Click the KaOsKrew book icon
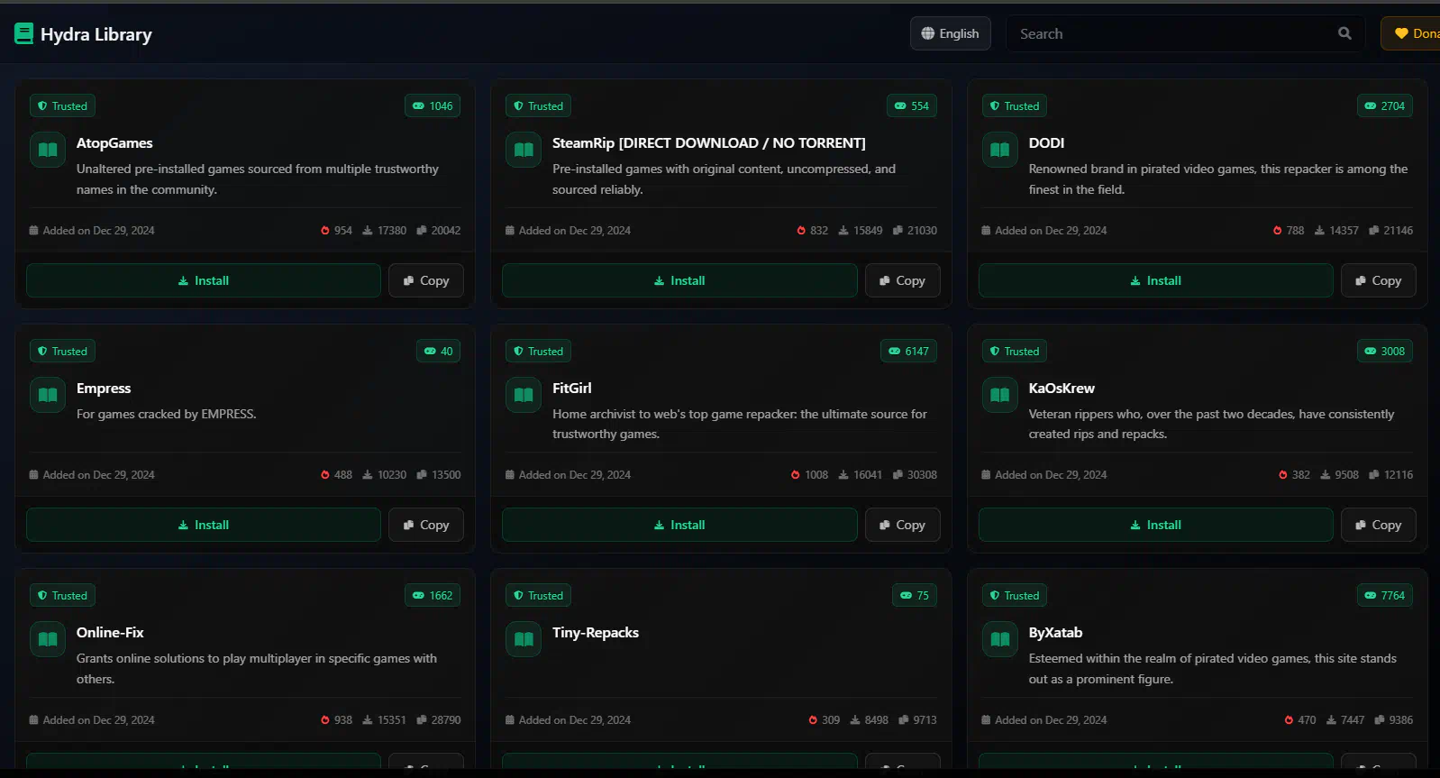The image size is (1440, 778). click(x=1000, y=395)
